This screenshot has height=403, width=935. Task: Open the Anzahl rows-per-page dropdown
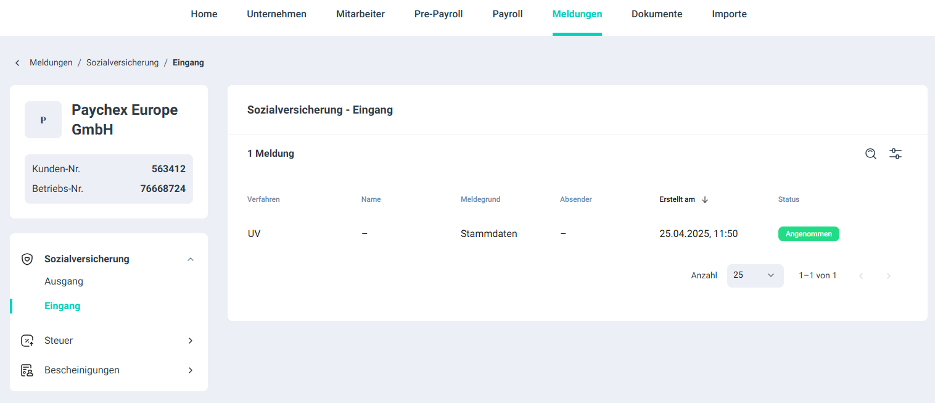[755, 275]
